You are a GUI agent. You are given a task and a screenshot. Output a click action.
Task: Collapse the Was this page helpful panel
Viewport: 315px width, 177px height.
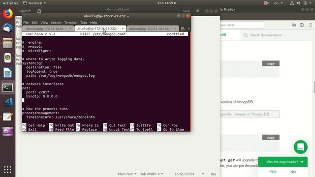pos(302,162)
